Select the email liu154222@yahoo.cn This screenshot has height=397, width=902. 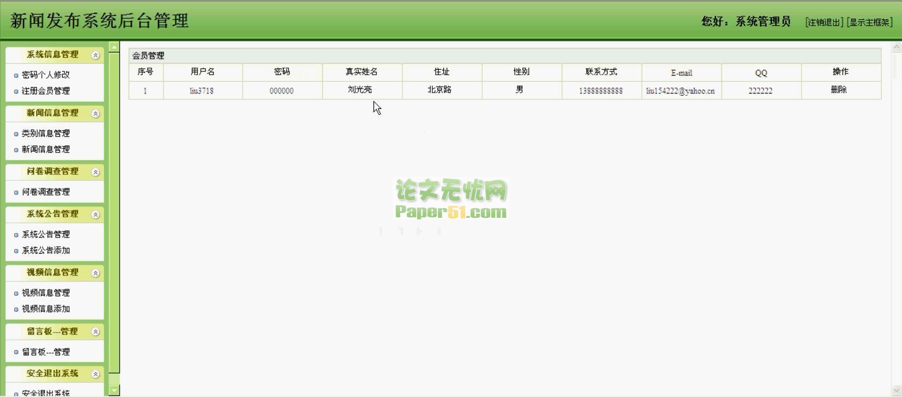(x=681, y=91)
